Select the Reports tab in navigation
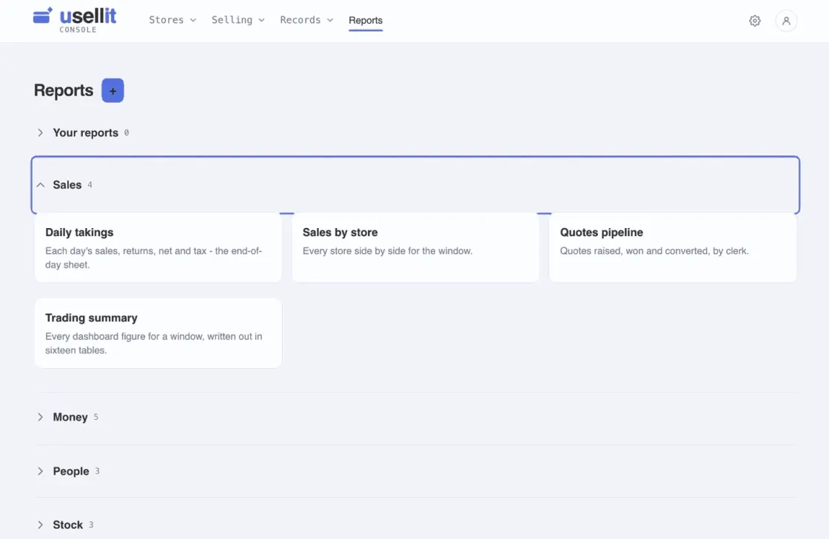The height and width of the screenshot is (539, 829). (366, 20)
